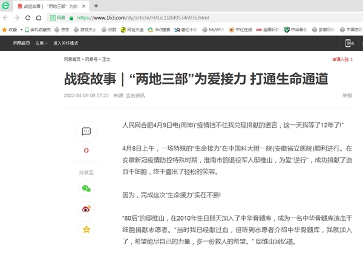This screenshot has width=363, height=258.
Task: Click the browser back arrow
Action: 6,18
